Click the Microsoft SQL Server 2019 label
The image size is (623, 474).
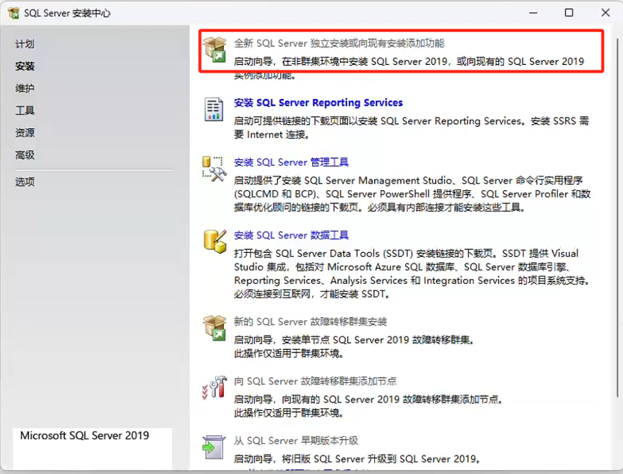(85, 436)
